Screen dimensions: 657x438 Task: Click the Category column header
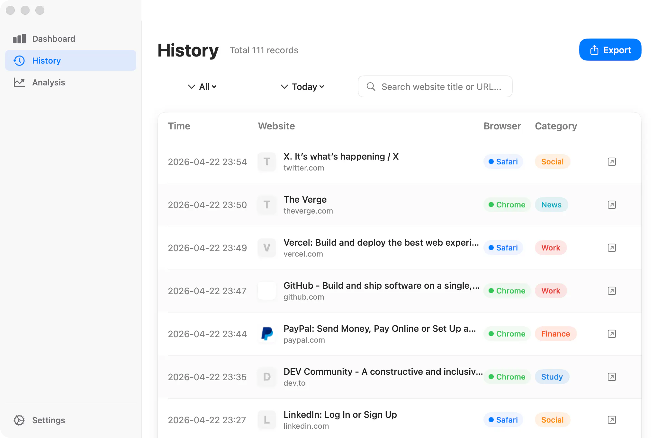click(556, 126)
